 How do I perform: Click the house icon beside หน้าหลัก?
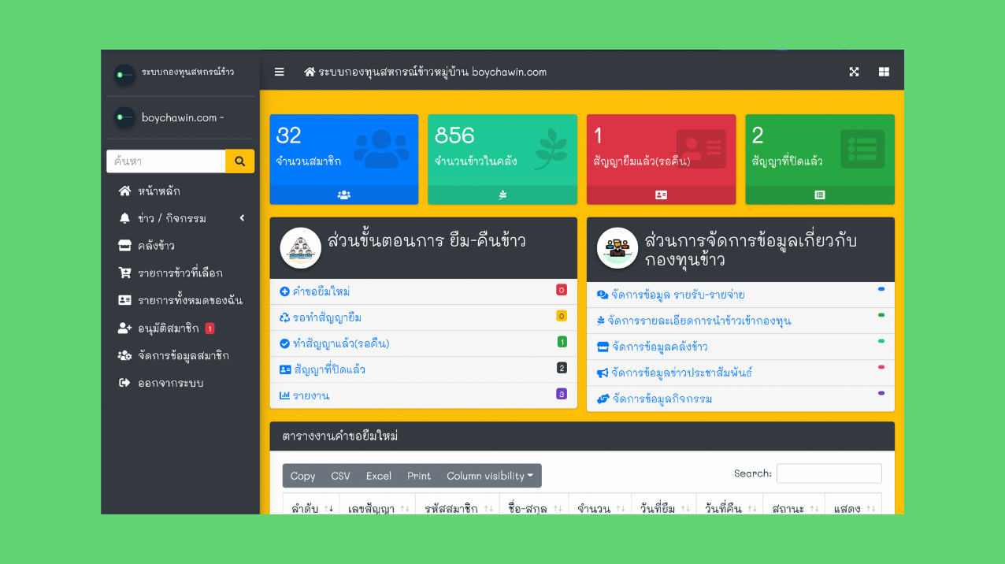click(x=124, y=191)
